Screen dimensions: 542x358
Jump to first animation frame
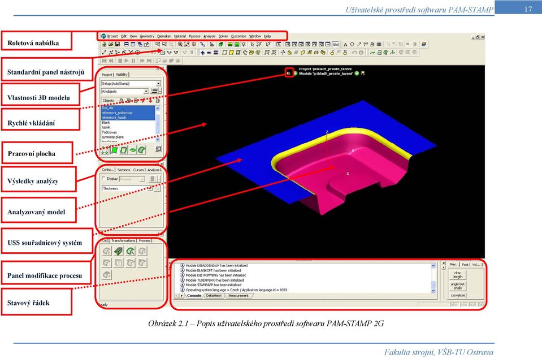105,61
